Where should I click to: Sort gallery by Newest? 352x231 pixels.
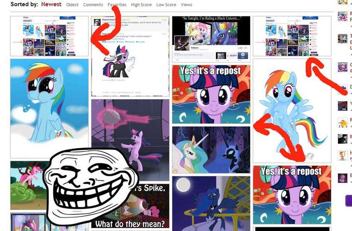click(x=51, y=4)
